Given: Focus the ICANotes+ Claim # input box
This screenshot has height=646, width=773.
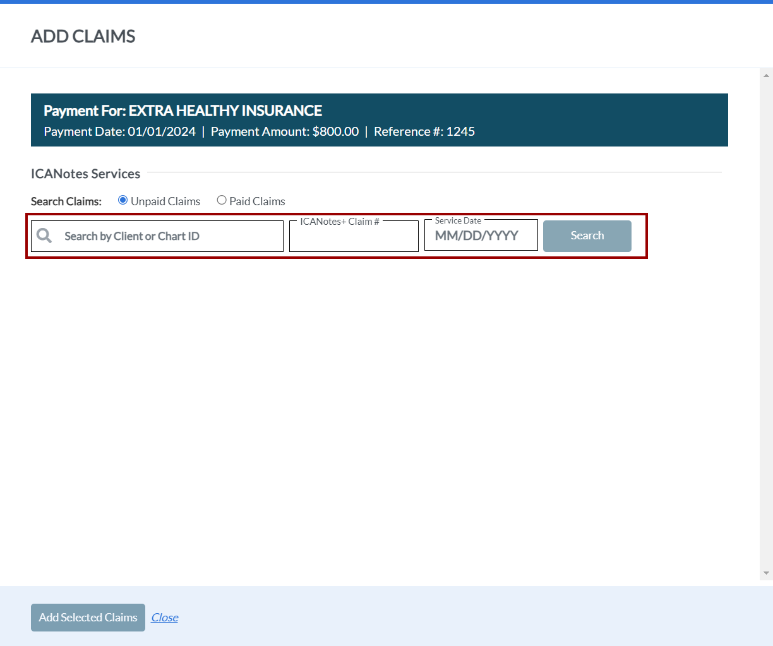Looking at the screenshot, I should tap(354, 239).
